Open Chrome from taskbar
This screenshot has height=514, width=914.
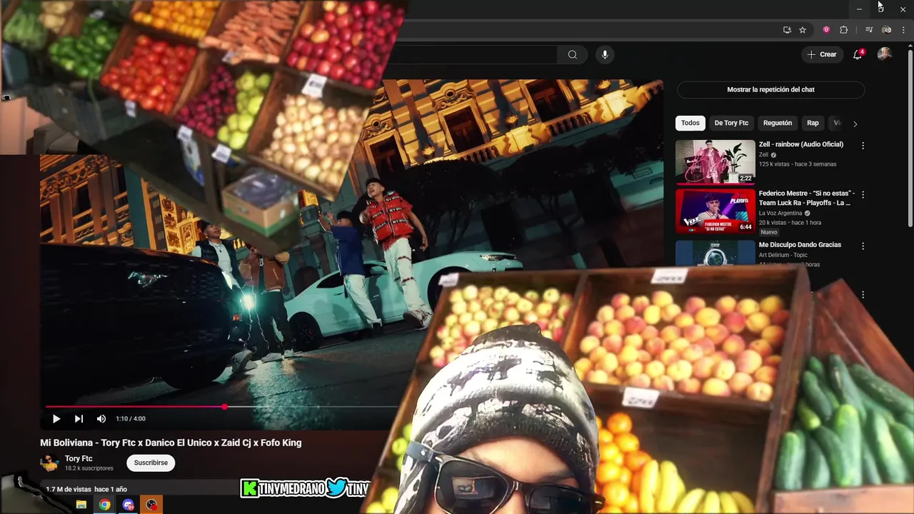coord(105,505)
